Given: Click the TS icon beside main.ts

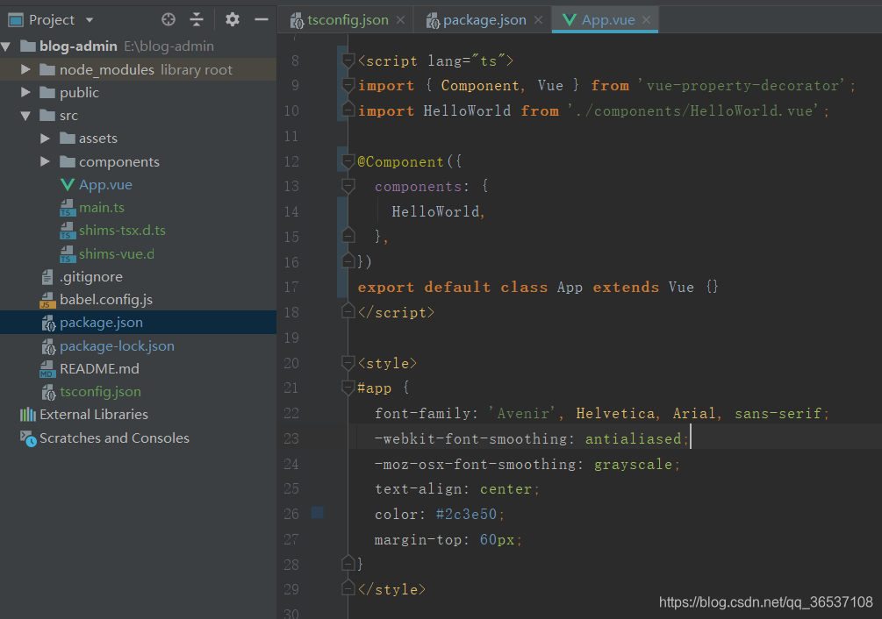Looking at the screenshot, I should coord(68,208).
